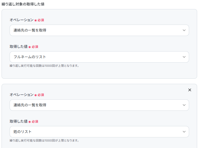Click the chevron beside フルネームのリスト
This screenshot has height=148, width=200.
coord(184,57)
